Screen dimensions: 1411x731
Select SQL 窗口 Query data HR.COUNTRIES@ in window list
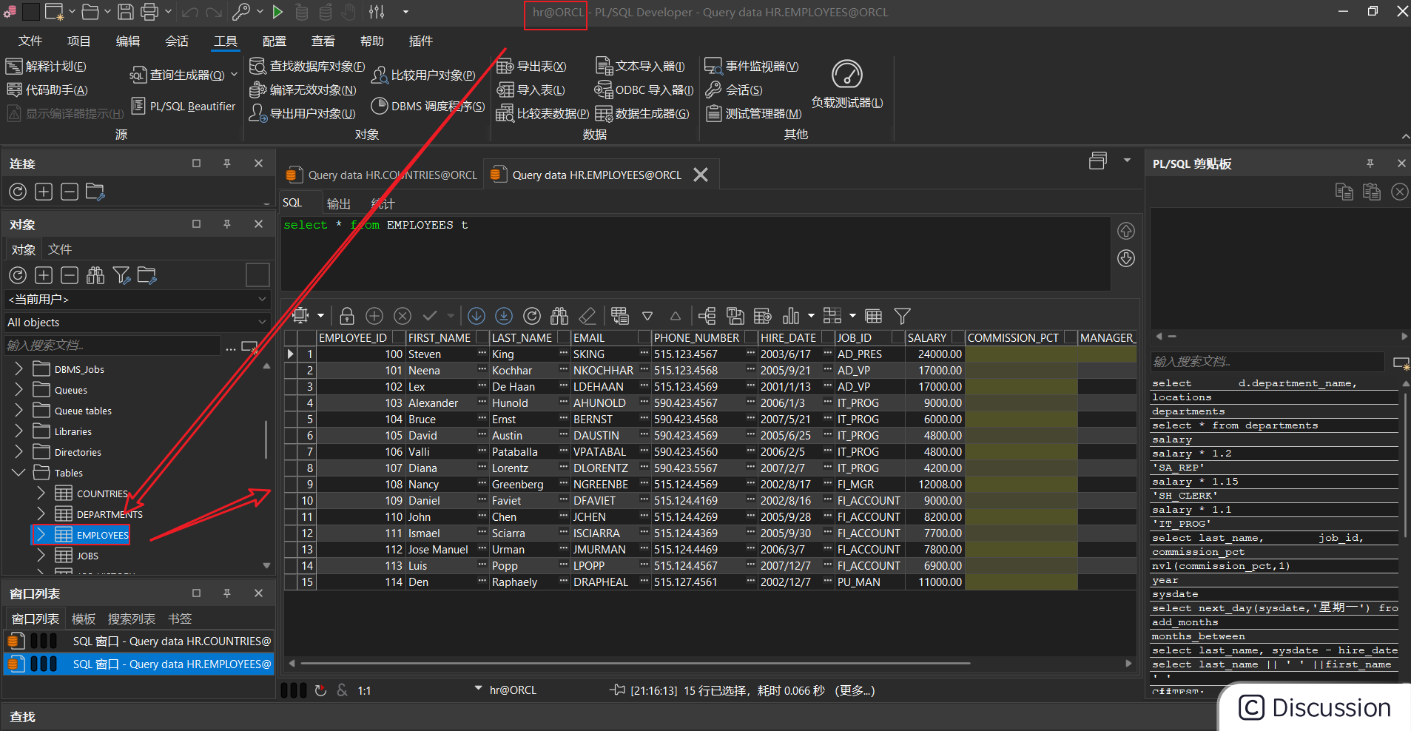138,641
